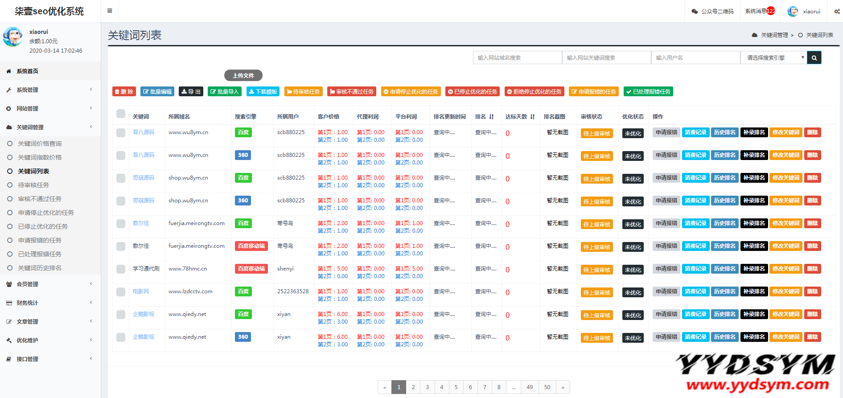Expand the 系统管理 sidebar menu
This screenshot has width=843, height=398.
50,90
